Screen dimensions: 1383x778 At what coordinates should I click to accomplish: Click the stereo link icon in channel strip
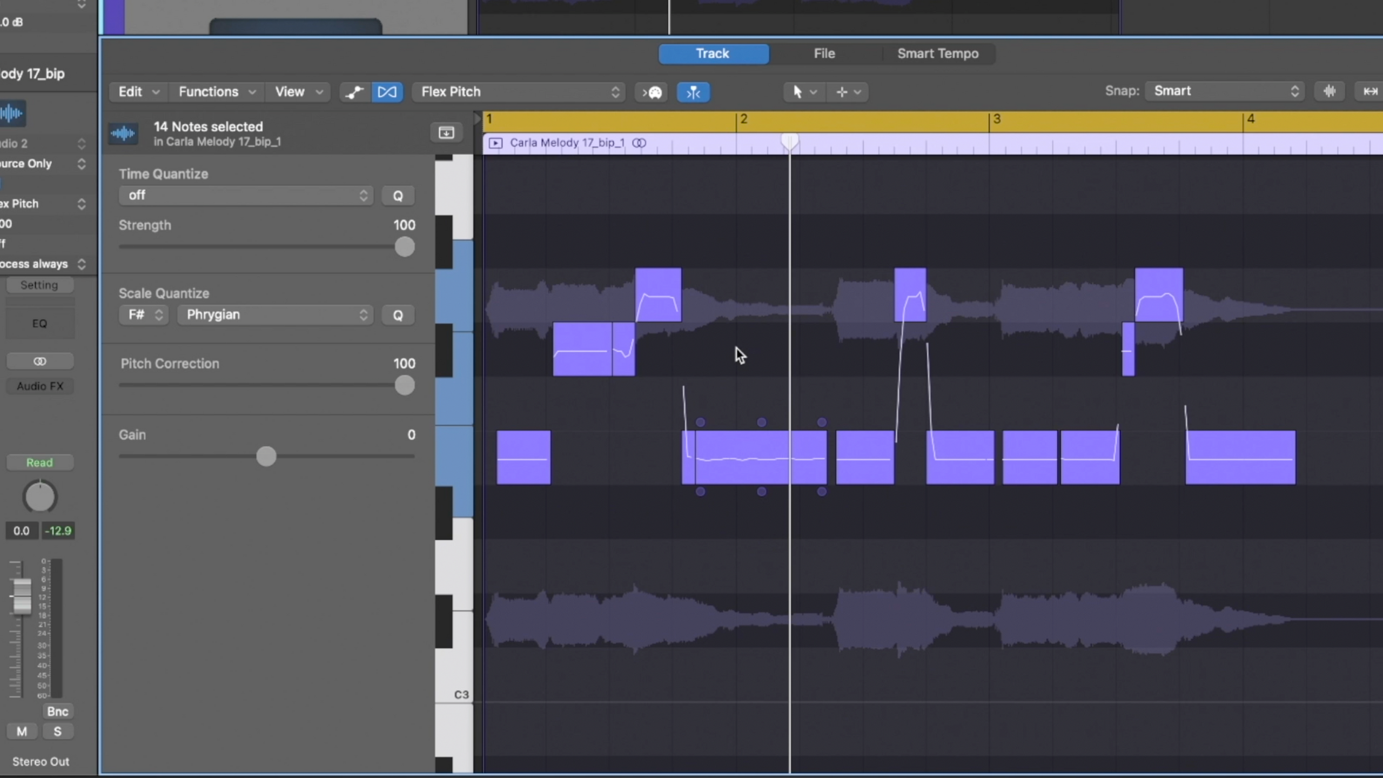(39, 361)
